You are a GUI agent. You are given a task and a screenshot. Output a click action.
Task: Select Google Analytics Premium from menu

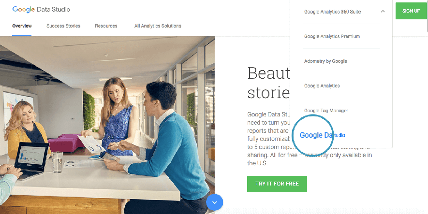332,37
